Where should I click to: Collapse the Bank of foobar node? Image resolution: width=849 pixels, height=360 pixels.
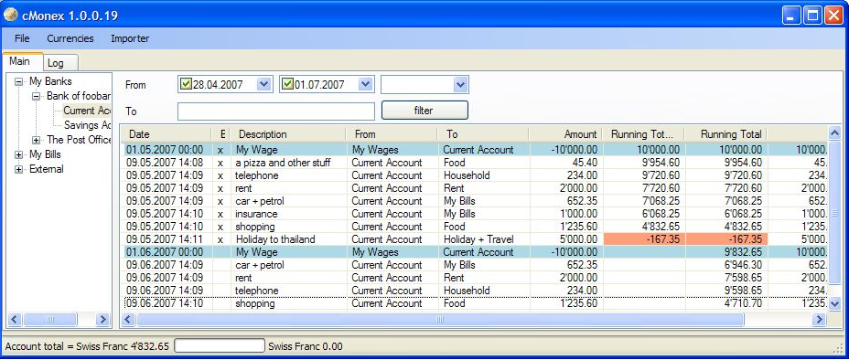tap(37, 96)
